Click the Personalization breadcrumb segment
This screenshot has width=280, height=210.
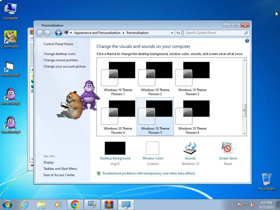click(137, 33)
